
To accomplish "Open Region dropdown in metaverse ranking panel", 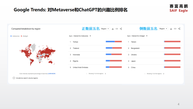I will (x=105, y=29).
